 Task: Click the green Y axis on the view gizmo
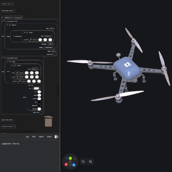click(x=70, y=158)
